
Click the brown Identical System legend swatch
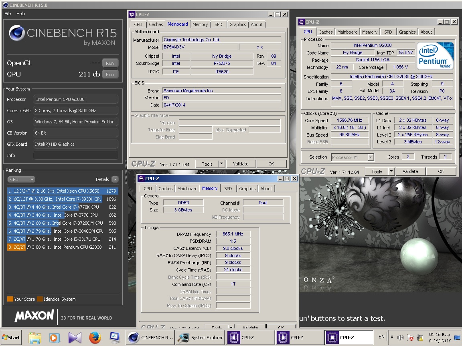[40, 299]
